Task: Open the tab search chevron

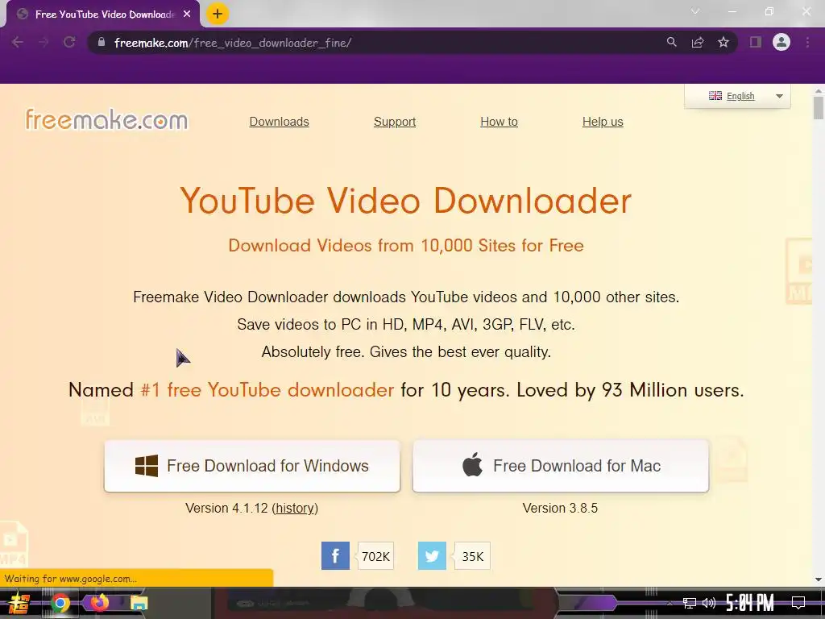Action: pos(695,11)
